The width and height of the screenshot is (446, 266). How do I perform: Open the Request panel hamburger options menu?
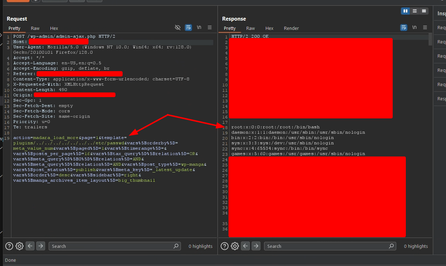tap(210, 27)
